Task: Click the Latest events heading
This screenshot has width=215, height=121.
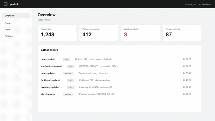Action: pos(49,50)
